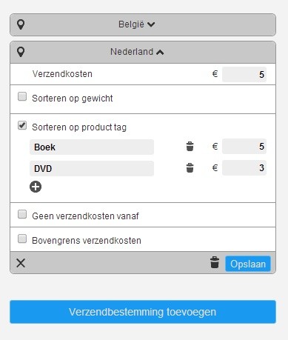
Task: Click the DVD price field showing 3
Action: coord(244,168)
